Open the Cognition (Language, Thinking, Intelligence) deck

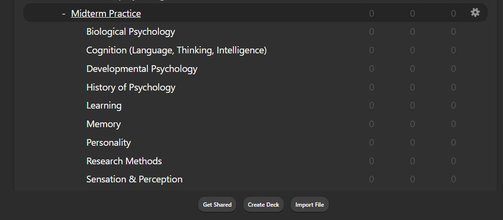pos(177,50)
